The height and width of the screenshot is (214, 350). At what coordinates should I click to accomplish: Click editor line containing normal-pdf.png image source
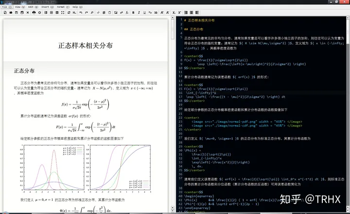[x=246, y=122]
